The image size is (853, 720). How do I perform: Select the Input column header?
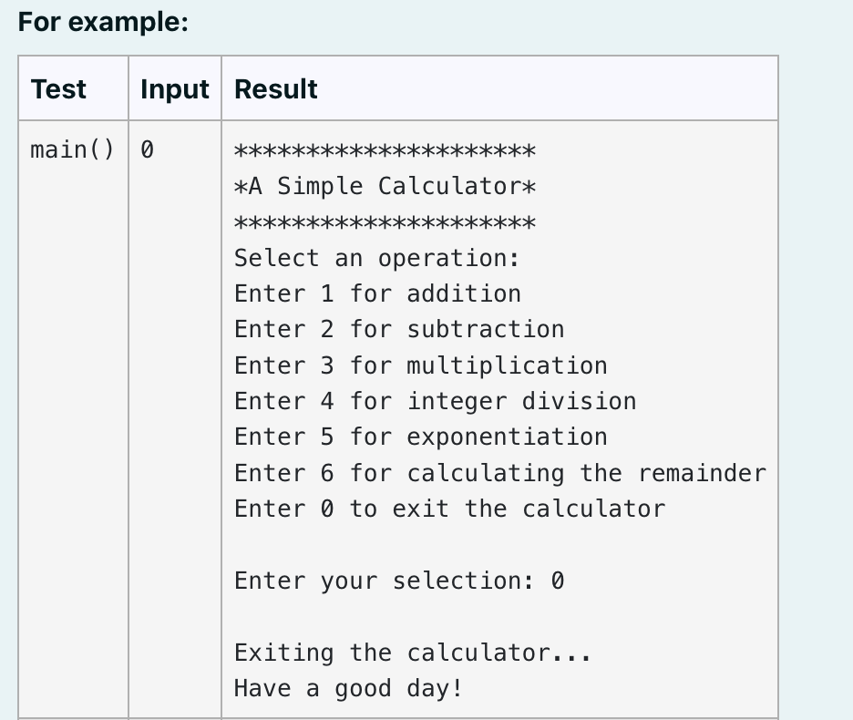click(x=175, y=88)
